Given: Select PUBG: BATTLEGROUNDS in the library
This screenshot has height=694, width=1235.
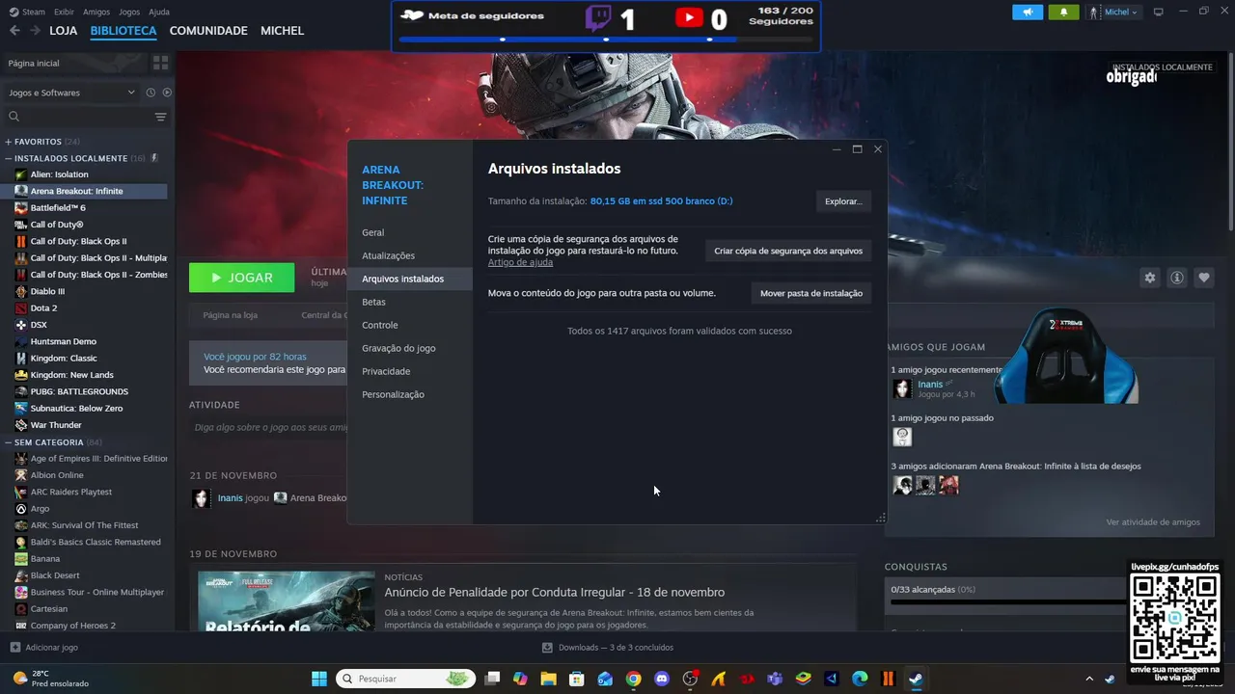Looking at the screenshot, I should (78, 391).
